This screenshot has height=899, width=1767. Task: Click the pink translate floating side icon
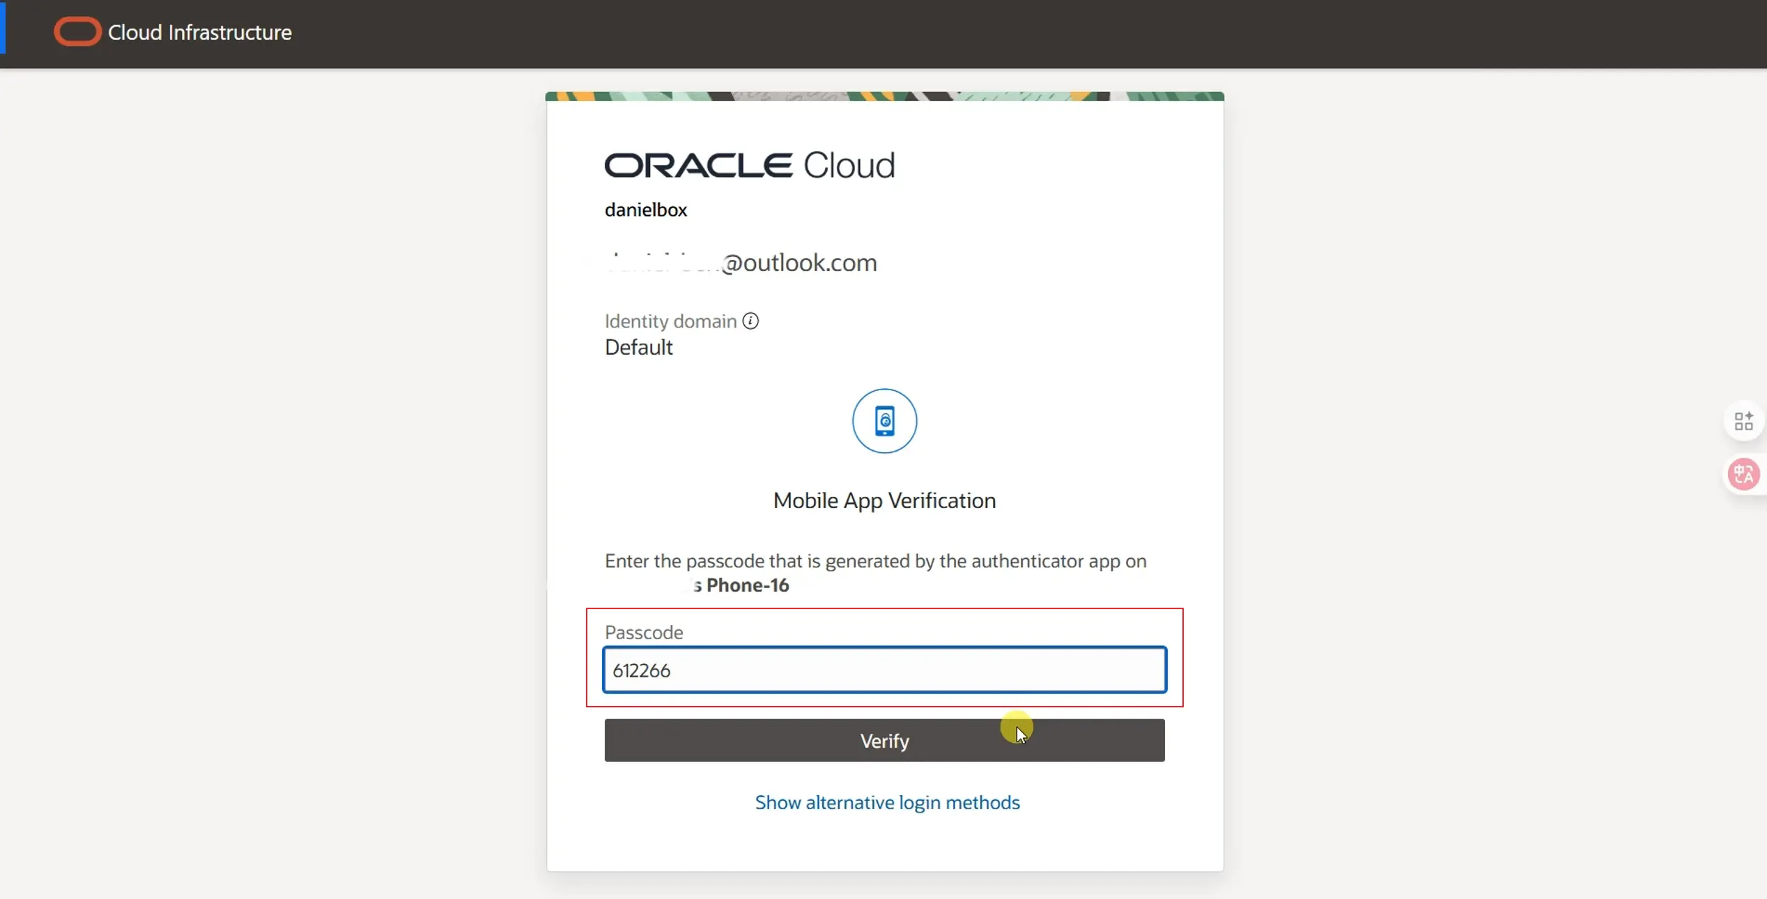[1744, 475]
